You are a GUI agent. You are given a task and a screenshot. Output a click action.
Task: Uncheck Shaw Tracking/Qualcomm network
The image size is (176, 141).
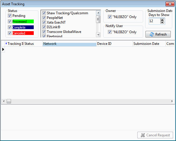point(44,13)
